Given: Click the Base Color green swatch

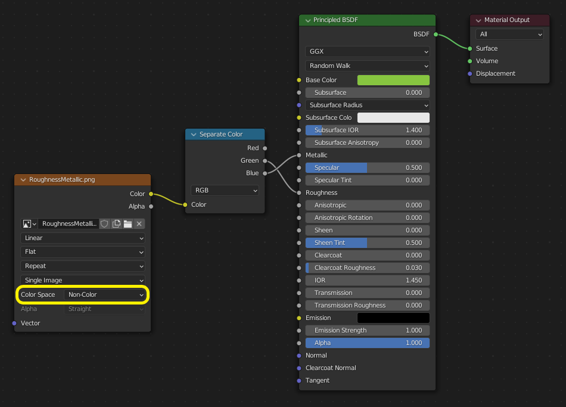Looking at the screenshot, I should point(393,79).
